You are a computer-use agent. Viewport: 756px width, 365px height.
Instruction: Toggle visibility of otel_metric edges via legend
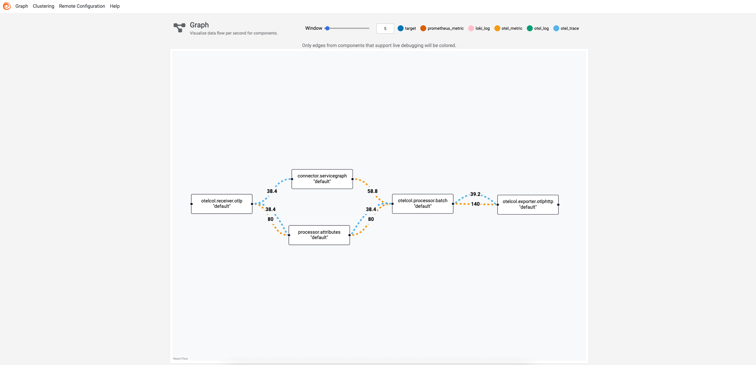pyautogui.click(x=497, y=28)
